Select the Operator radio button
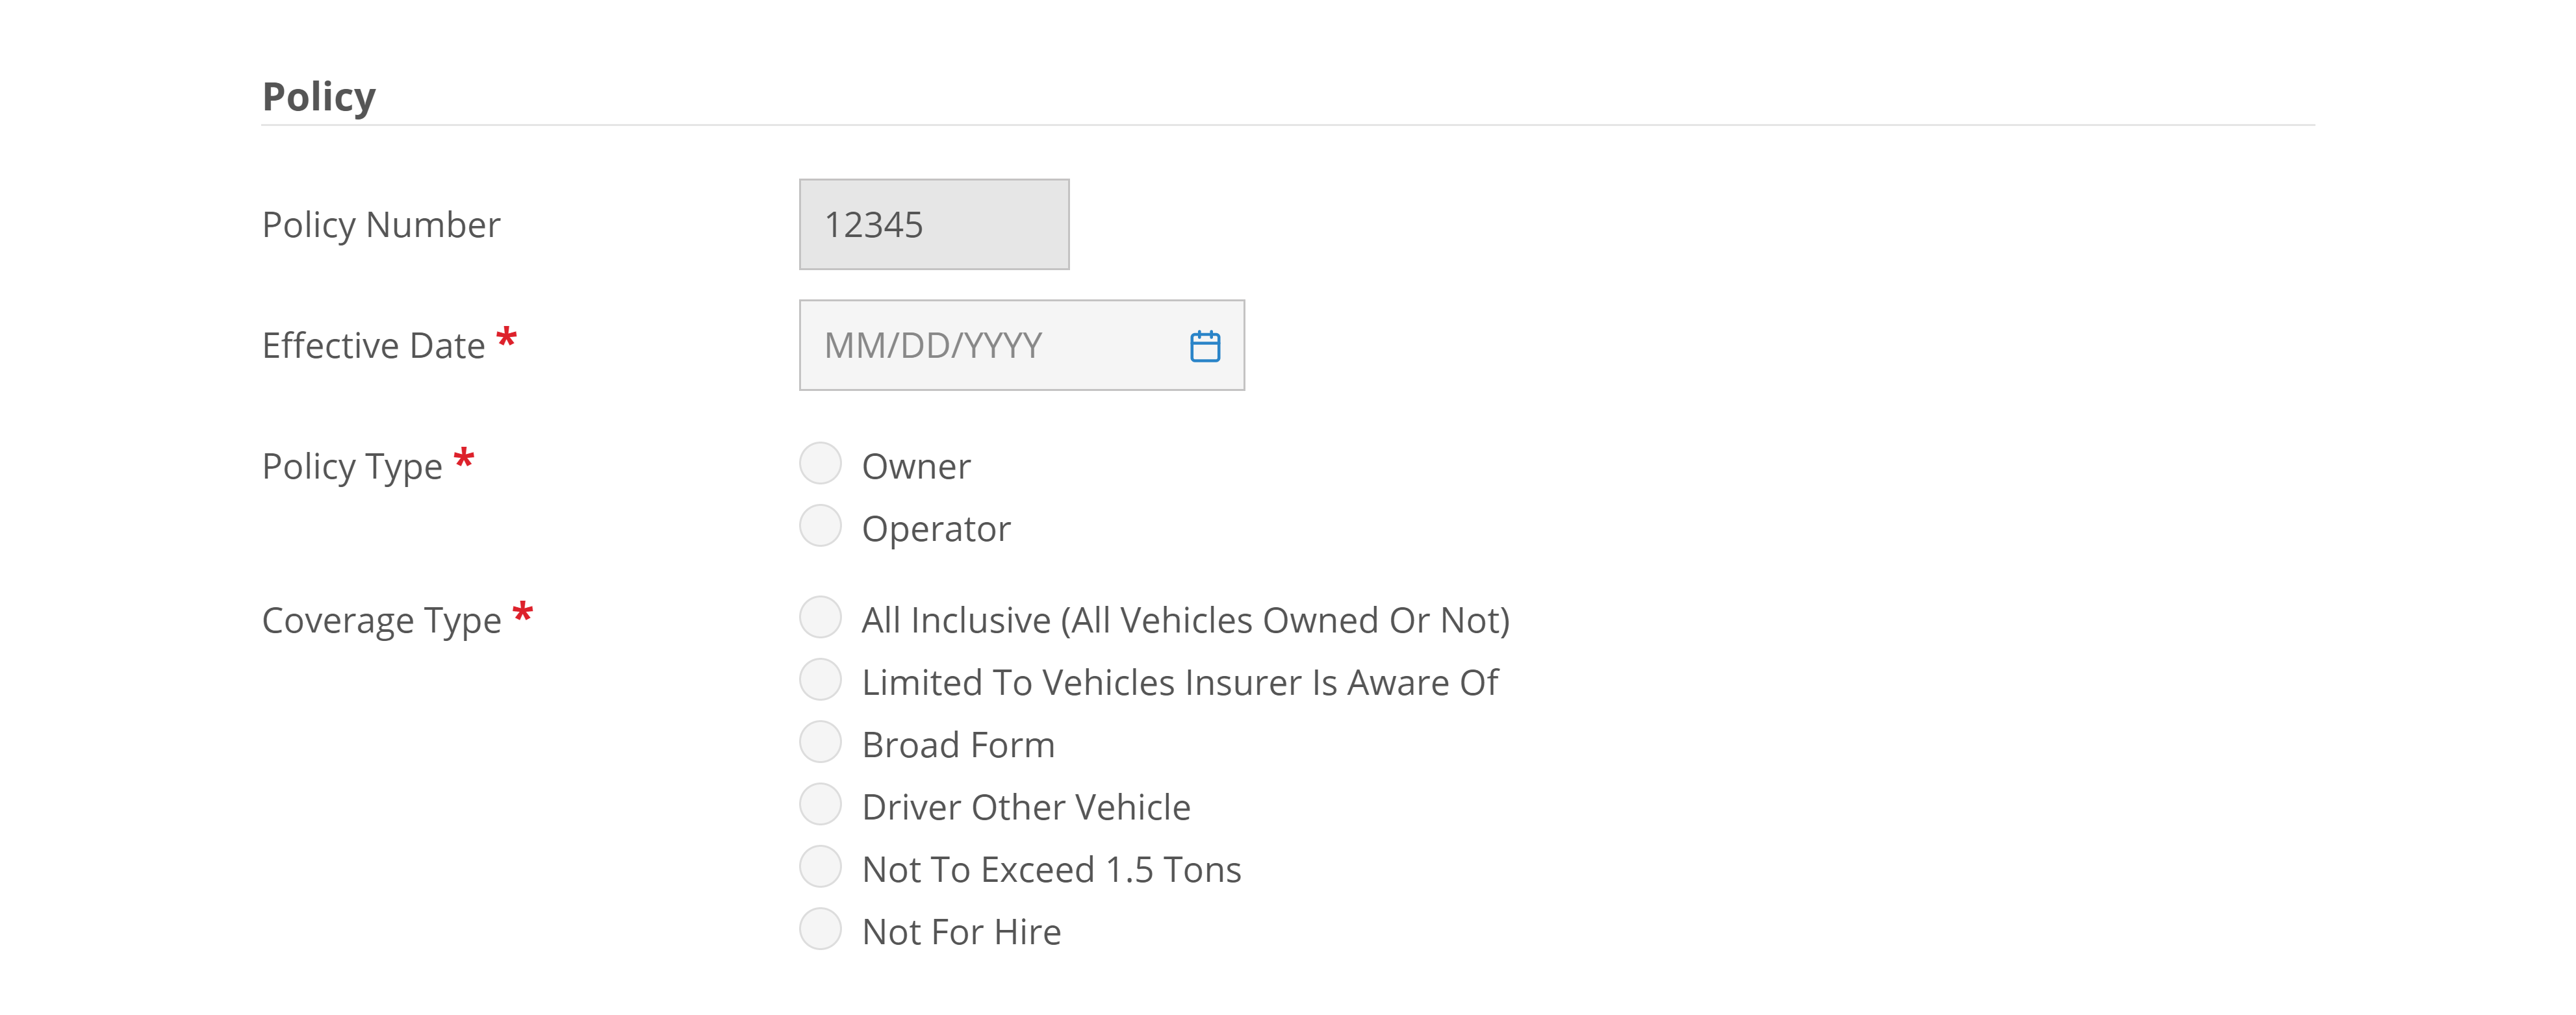This screenshot has height=1015, width=2576. 820,527
